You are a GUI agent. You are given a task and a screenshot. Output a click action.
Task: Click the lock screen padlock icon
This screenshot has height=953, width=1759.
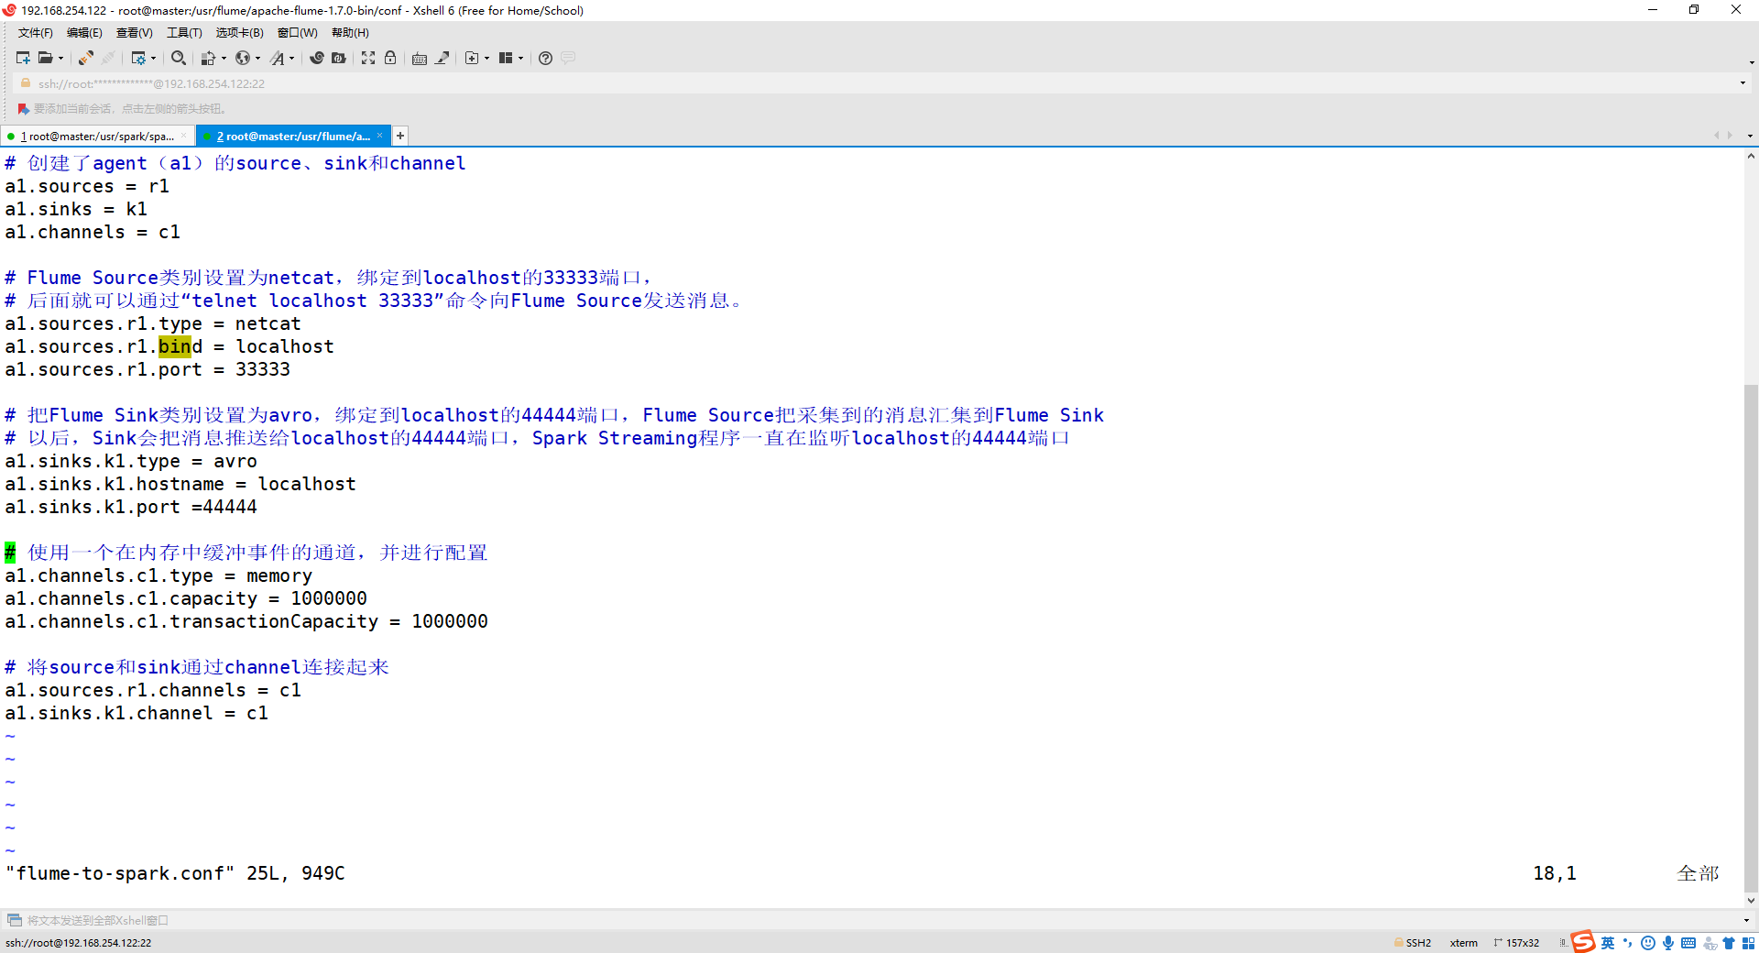pos(390,58)
